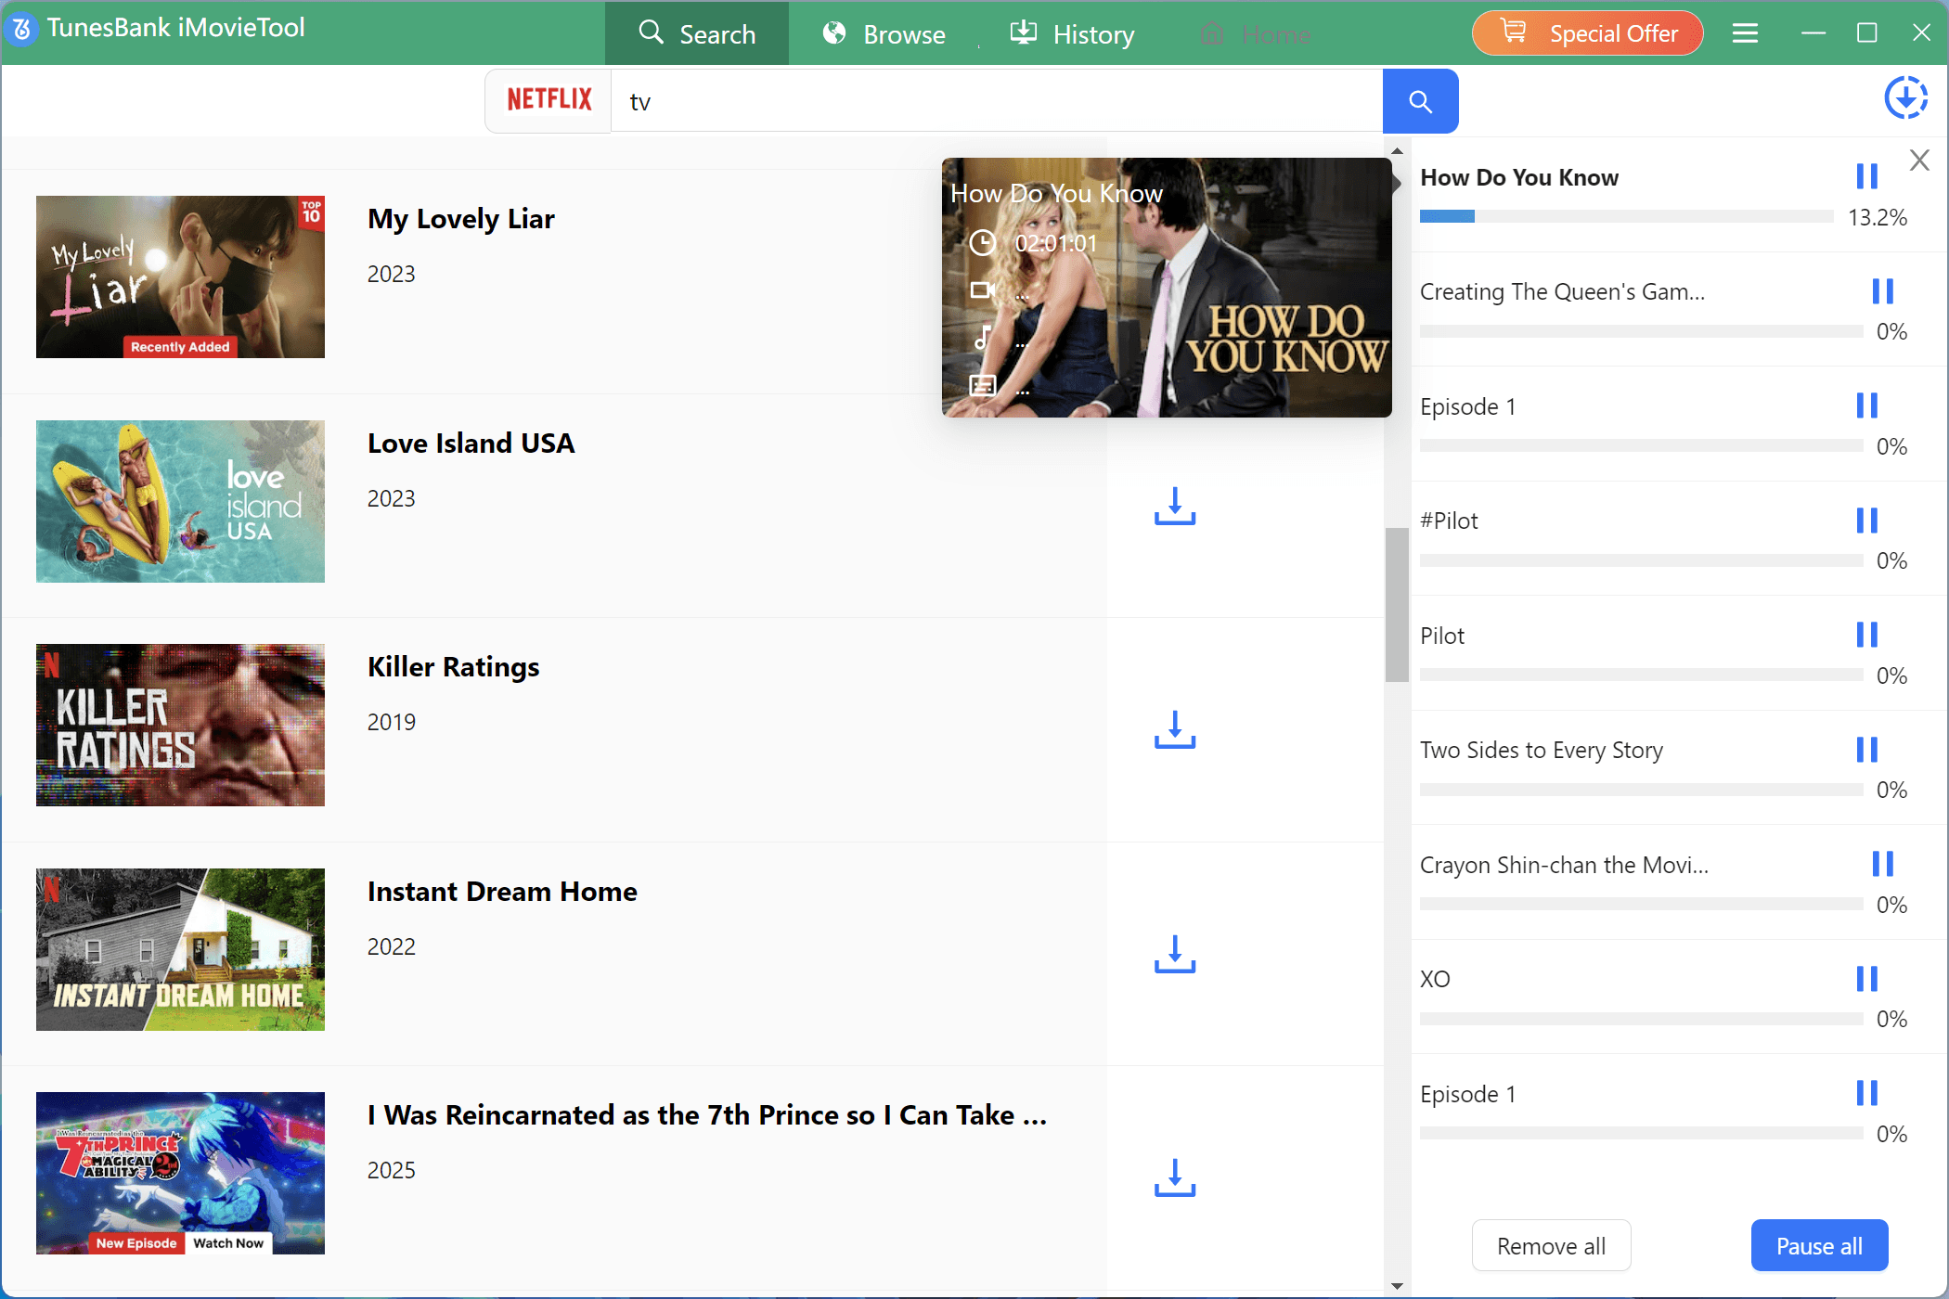Screen dimensions: 1949x1299
Task: Pause the Pilot download
Action: pyautogui.click(x=1866, y=635)
